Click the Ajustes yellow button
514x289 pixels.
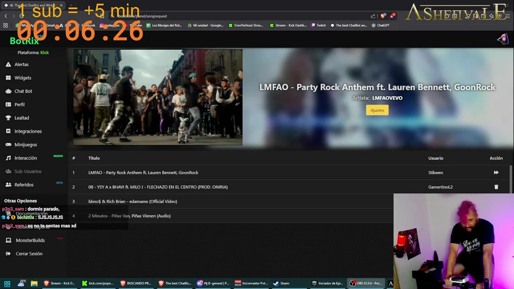377,110
